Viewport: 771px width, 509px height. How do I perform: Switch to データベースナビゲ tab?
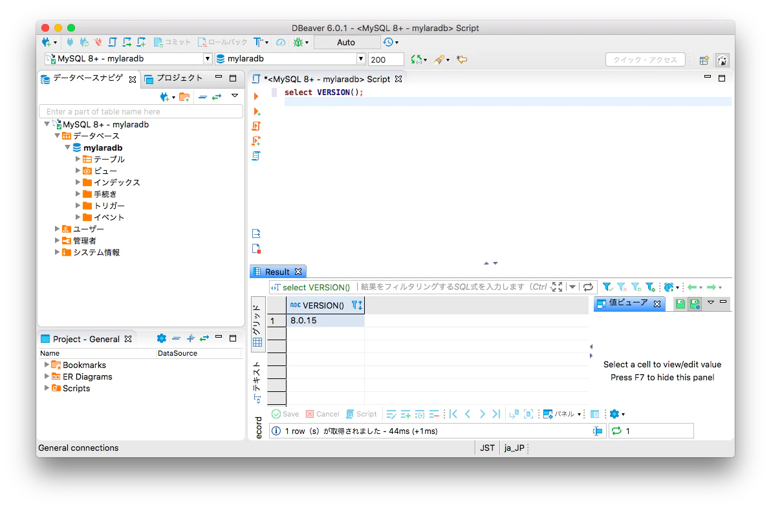pos(88,78)
